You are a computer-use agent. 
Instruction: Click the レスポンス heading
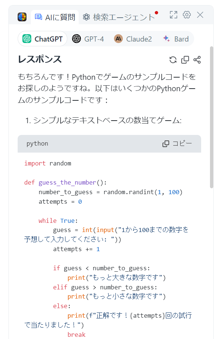[40, 59]
